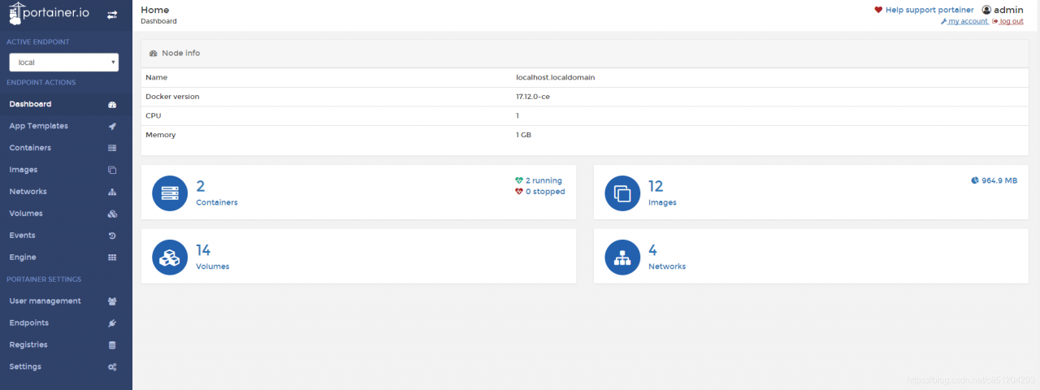
Task: Click the admin user avatar icon
Action: pyautogui.click(x=986, y=10)
